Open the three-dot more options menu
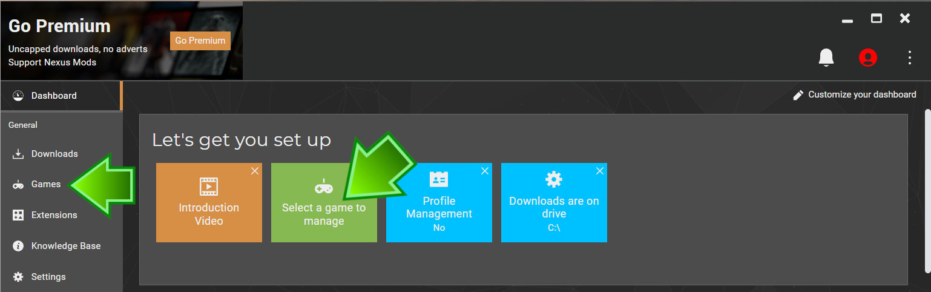 point(910,58)
